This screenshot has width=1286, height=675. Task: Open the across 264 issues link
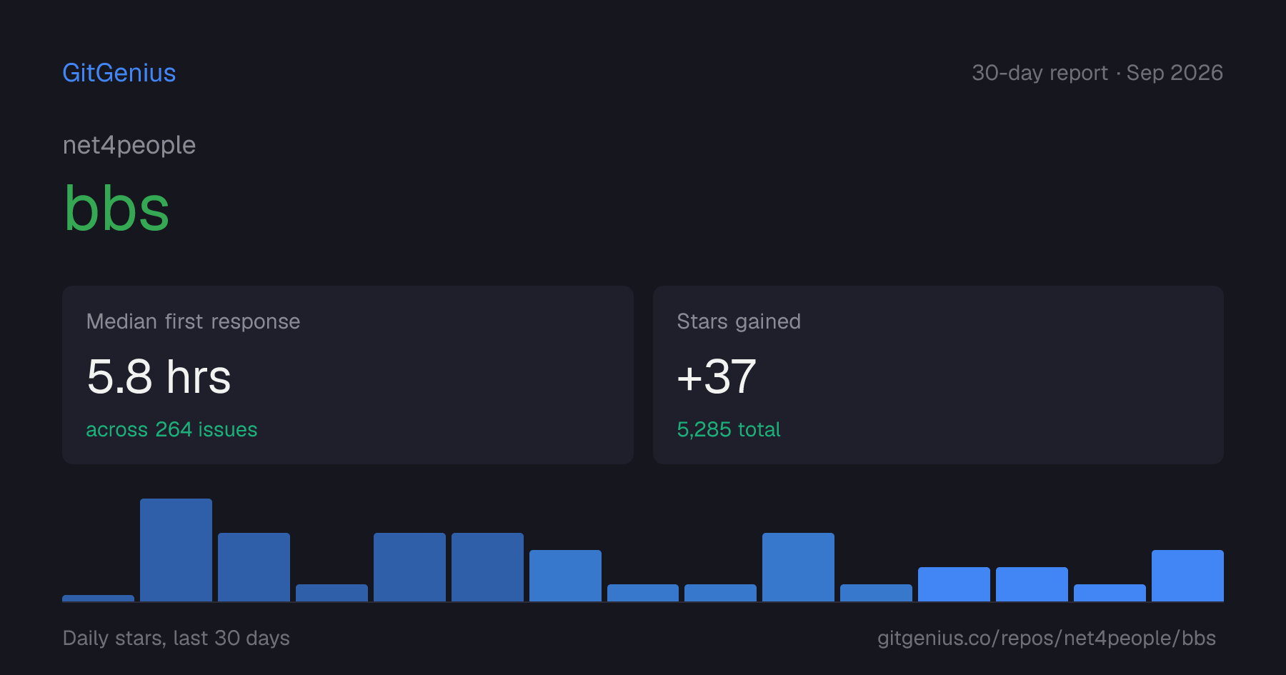coord(171,429)
